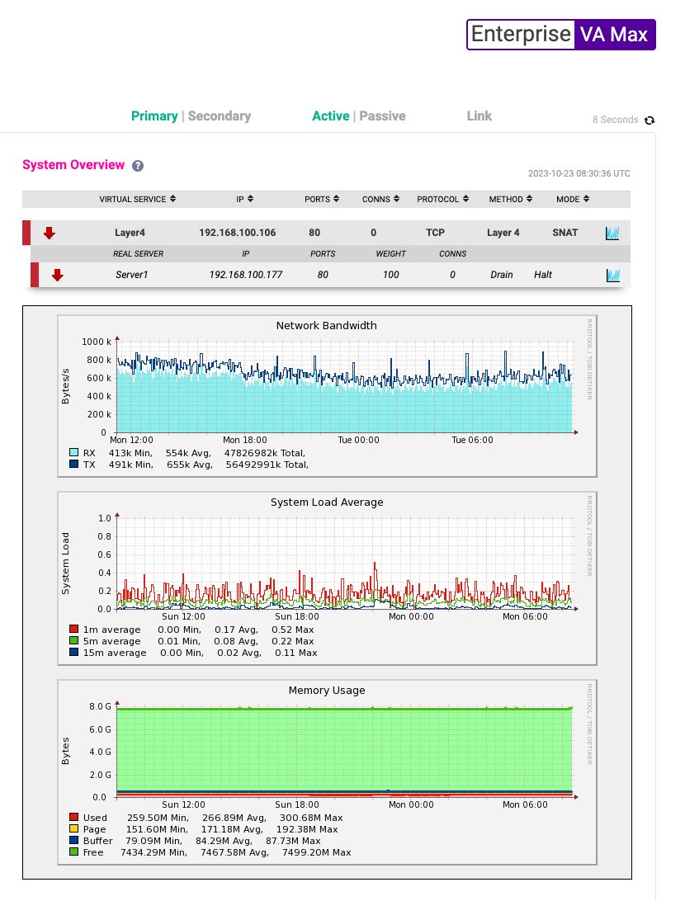Open graph icon for Server1 real server
Image resolution: width=685 pixels, height=901 pixels.
tap(613, 276)
